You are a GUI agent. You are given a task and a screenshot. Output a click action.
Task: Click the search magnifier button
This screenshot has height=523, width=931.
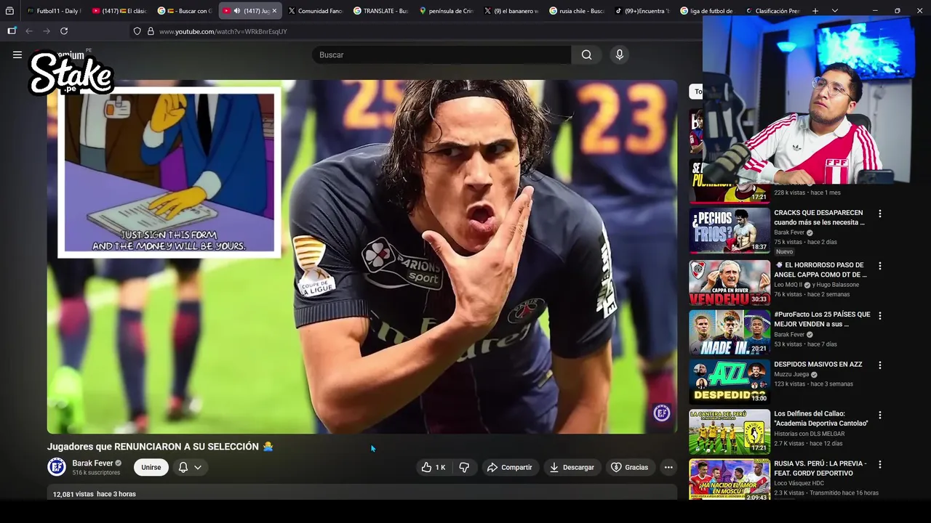click(586, 54)
